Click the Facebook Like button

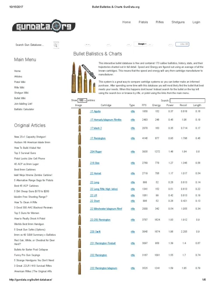click(x=182, y=44)
